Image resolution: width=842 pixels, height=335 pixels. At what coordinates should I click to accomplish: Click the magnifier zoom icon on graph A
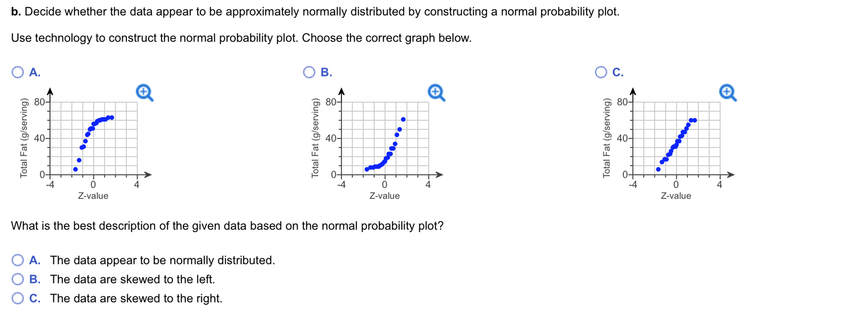click(x=144, y=92)
